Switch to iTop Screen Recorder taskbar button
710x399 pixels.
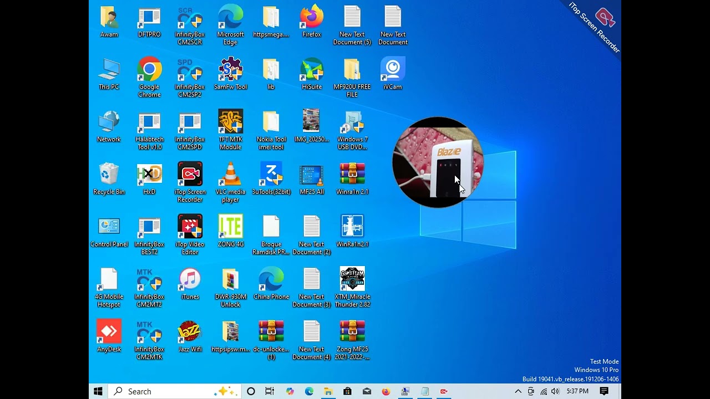(444, 391)
